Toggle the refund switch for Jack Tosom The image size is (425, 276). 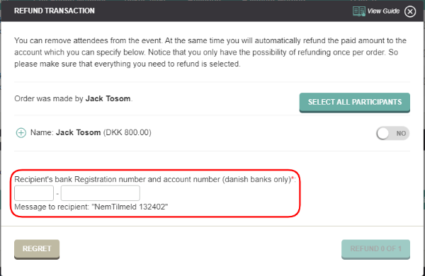[x=392, y=133]
